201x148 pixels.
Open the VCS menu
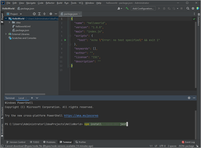coord(81,3)
